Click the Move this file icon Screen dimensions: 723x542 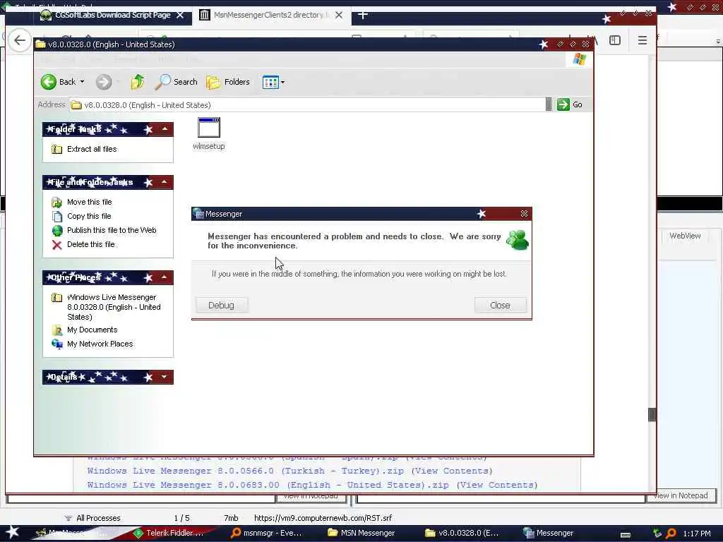point(56,202)
